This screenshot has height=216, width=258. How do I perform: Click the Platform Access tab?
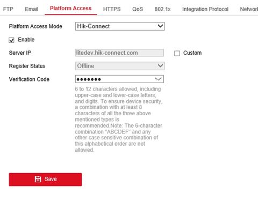[71, 9]
